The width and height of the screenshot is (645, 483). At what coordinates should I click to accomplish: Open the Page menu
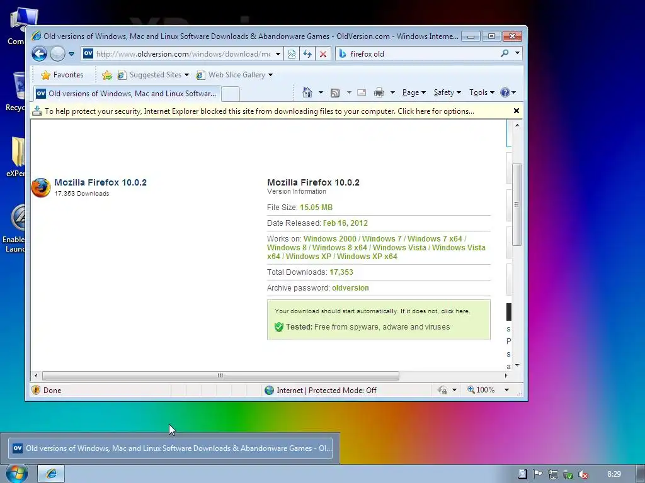[x=414, y=92]
